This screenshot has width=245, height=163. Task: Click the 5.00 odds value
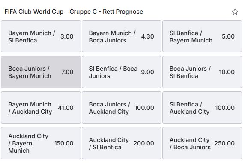click(x=228, y=36)
